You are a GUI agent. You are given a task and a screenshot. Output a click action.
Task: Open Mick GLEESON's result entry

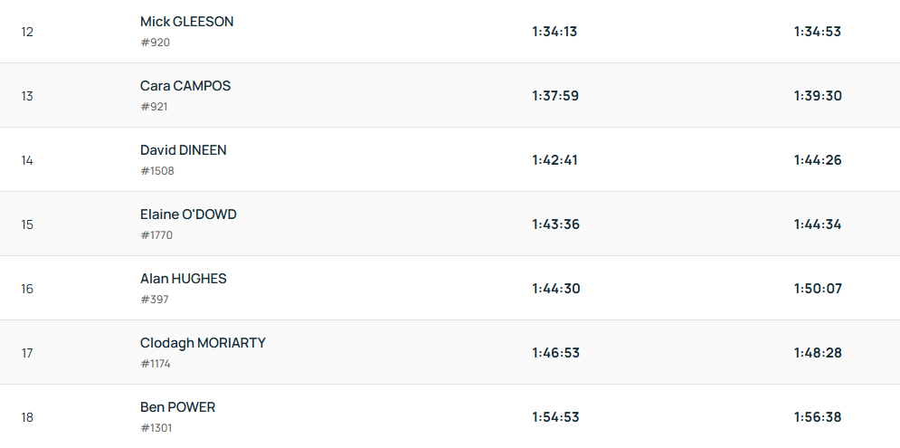tap(186, 22)
